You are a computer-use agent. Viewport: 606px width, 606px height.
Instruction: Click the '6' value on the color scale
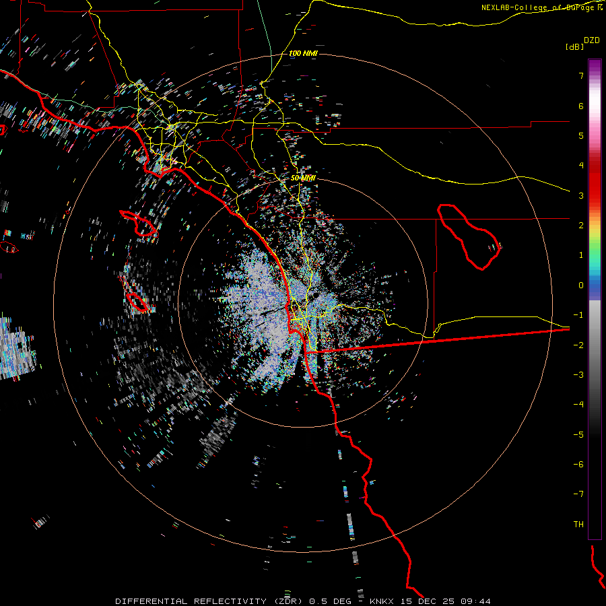(x=581, y=106)
